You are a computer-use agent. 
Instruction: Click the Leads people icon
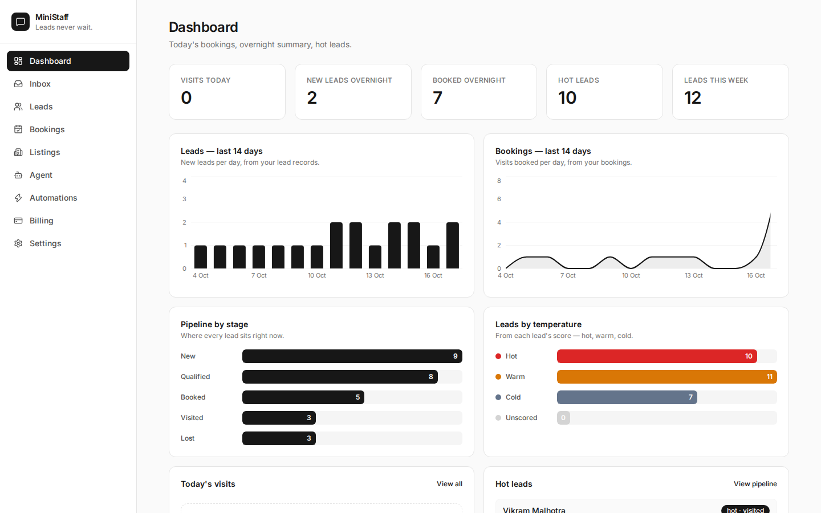point(18,107)
